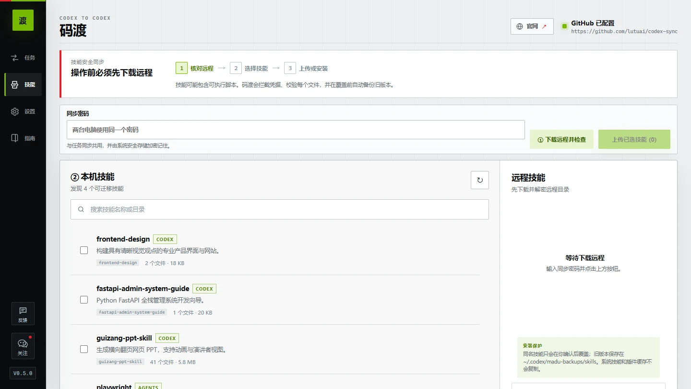This screenshot has width=691, height=389.
Task: Click the 等待下载远程 placeholder text
Action: 585,258
